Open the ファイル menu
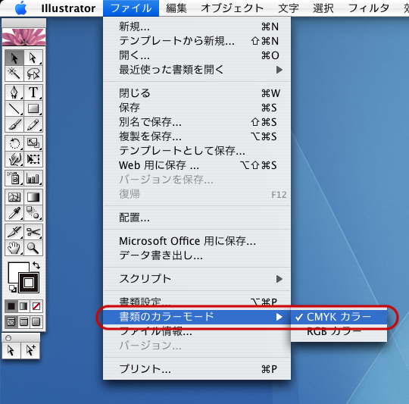 click(131, 8)
